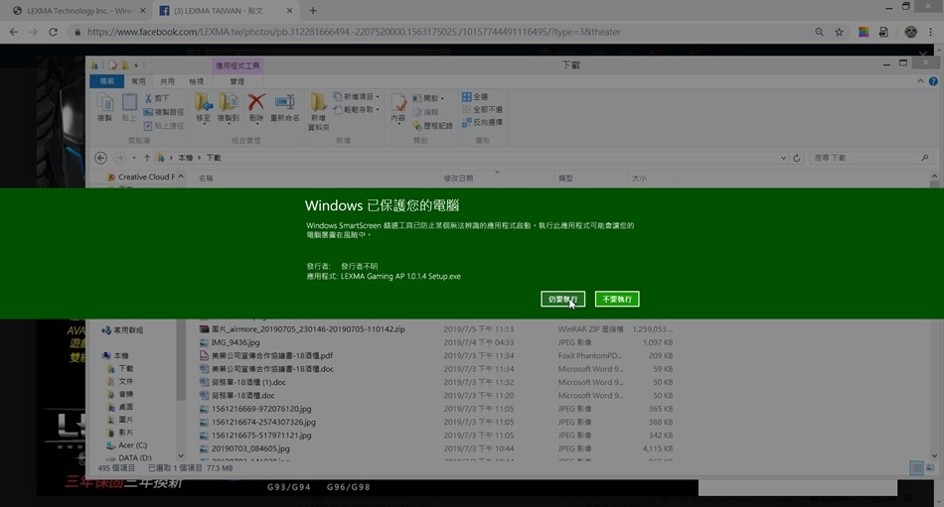Open 新增項目 (New item) dropdown
The width and height of the screenshot is (944, 507).
(x=356, y=97)
